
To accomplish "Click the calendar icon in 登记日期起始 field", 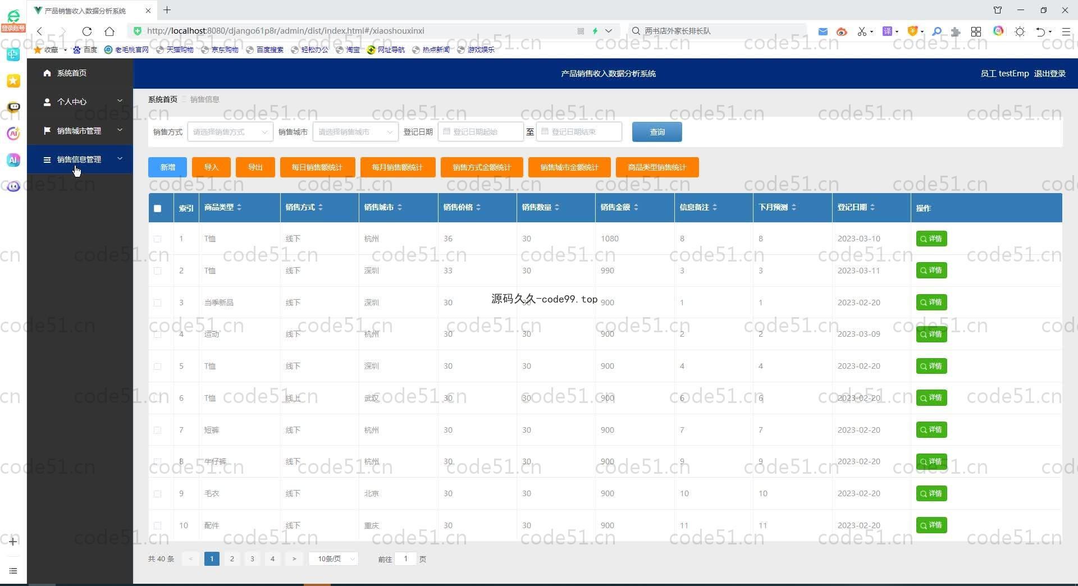I will pos(447,131).
